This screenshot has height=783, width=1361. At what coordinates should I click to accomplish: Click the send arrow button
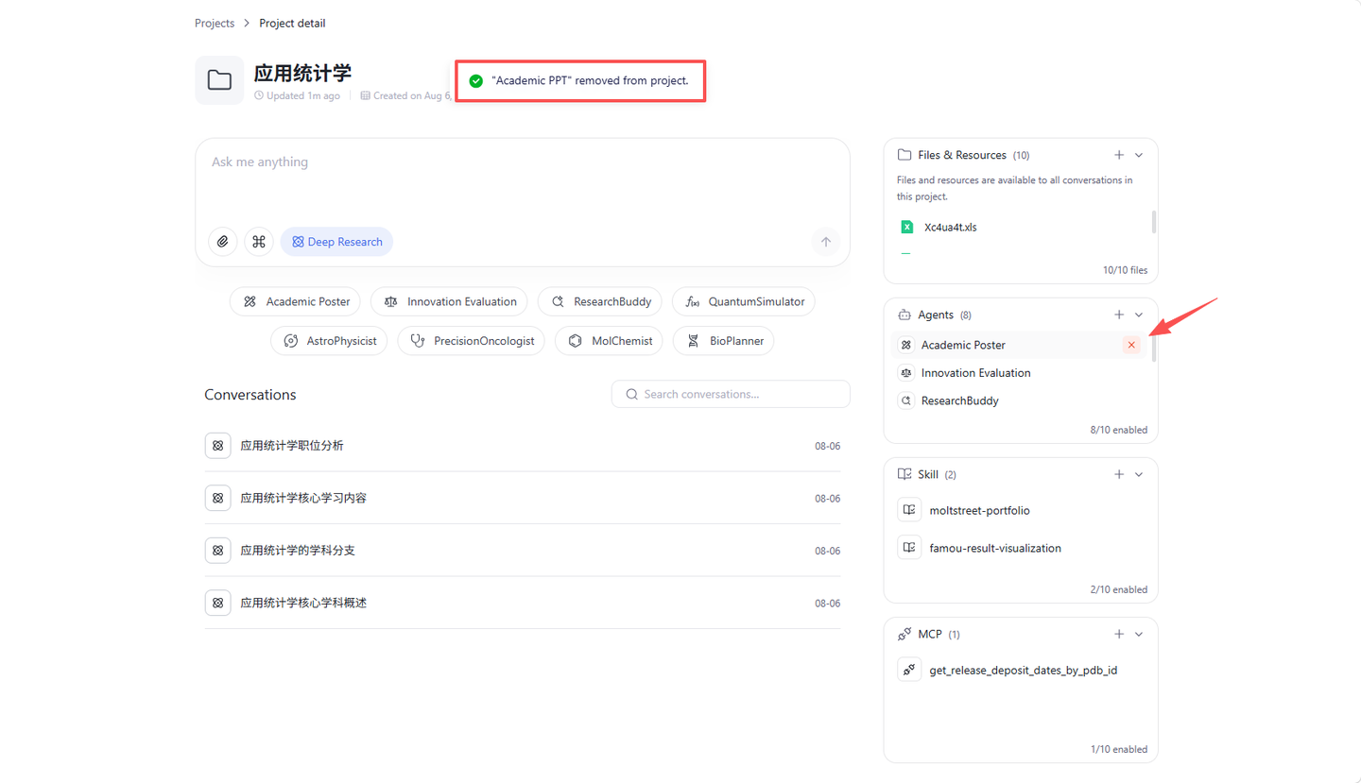825,242
